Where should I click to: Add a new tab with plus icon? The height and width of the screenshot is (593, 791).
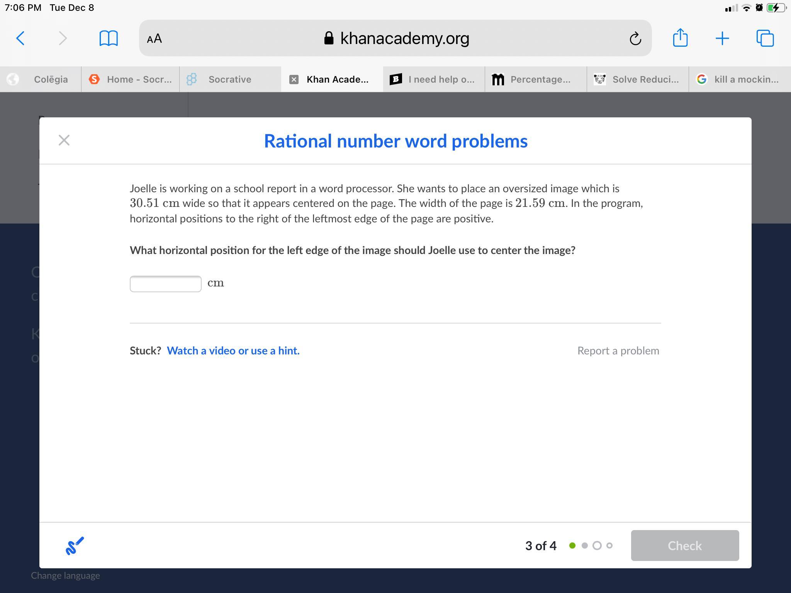pyautogui.click(x=722, y=38)
